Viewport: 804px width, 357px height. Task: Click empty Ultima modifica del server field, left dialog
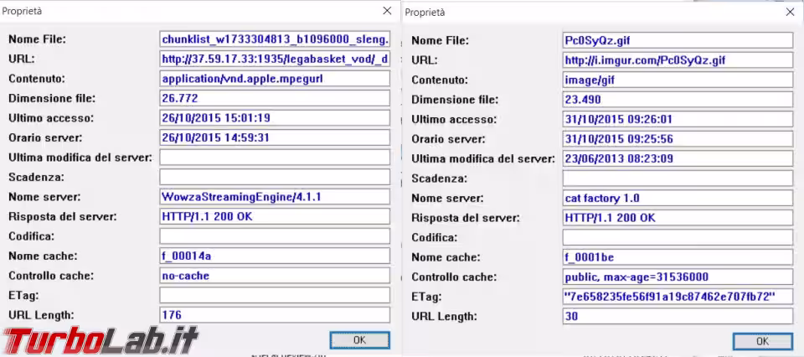pyautogui.click(x=275, y=158)
